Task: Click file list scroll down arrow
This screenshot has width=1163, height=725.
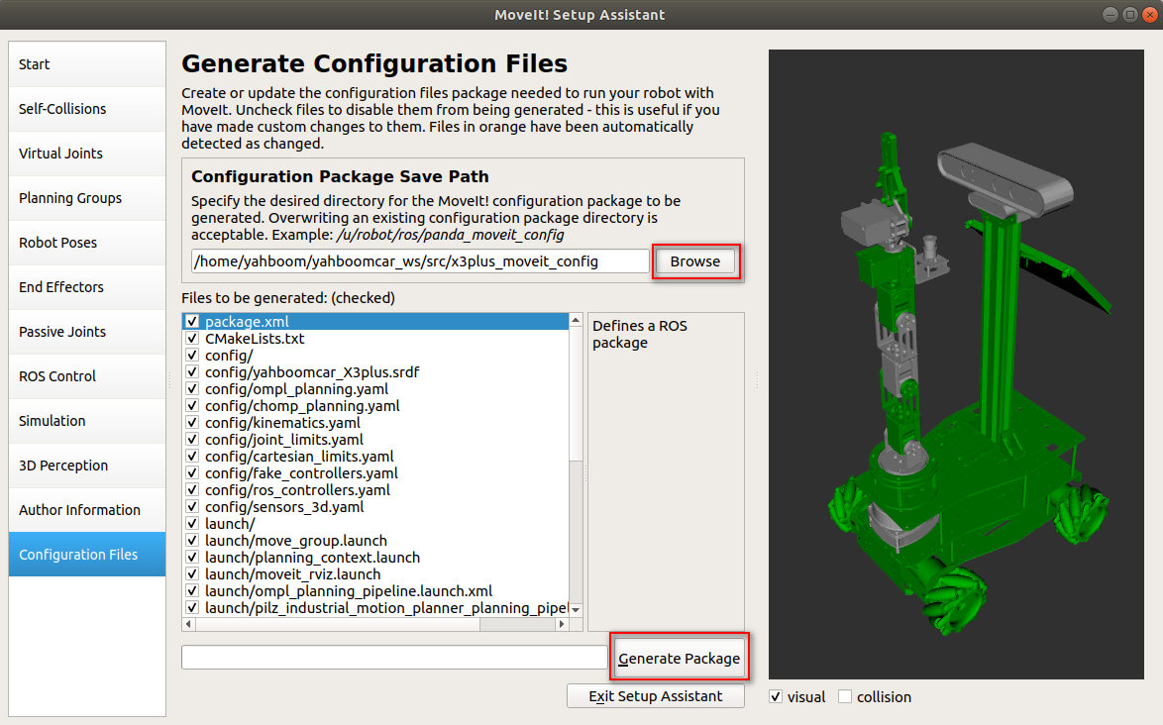Action: [x=576, y=609]
